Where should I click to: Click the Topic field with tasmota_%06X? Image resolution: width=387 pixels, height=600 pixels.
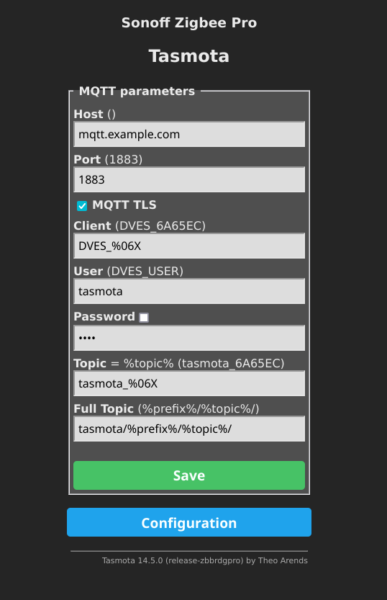(x=189, y=383)
